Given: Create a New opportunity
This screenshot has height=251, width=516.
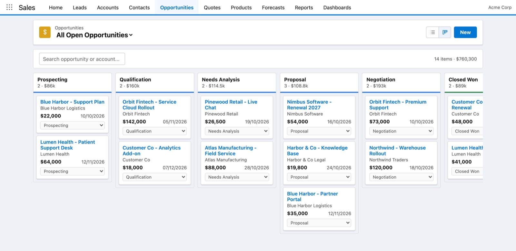Looking at the screenshot, I should coord(465,32).
